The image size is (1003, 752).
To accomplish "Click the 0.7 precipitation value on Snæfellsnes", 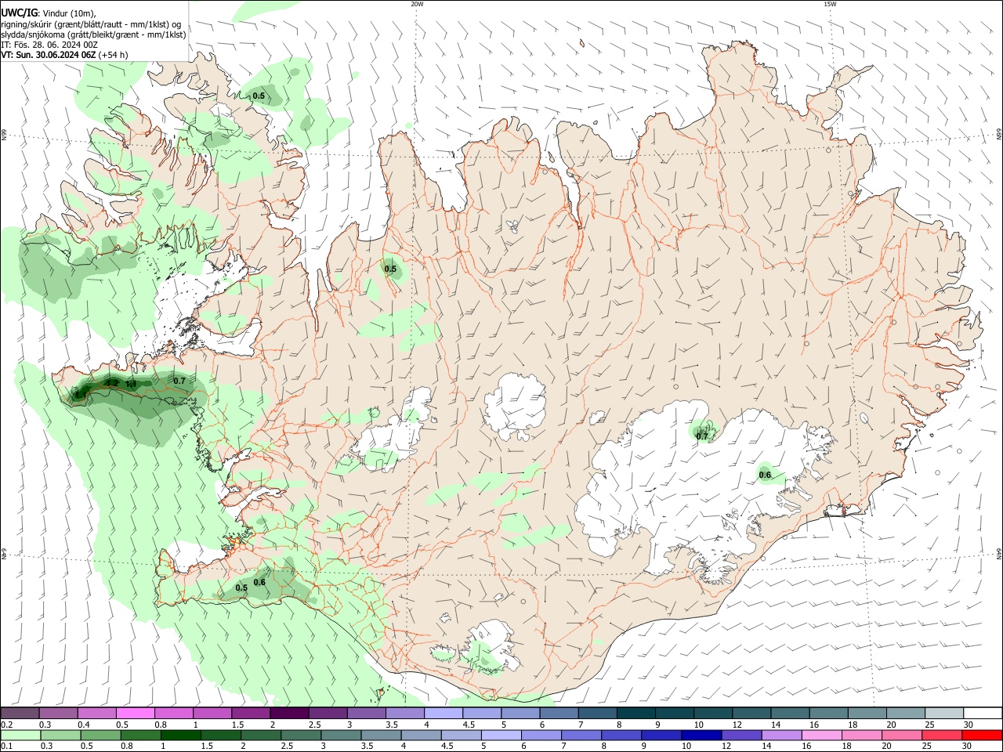I will (x=179, y=381).
